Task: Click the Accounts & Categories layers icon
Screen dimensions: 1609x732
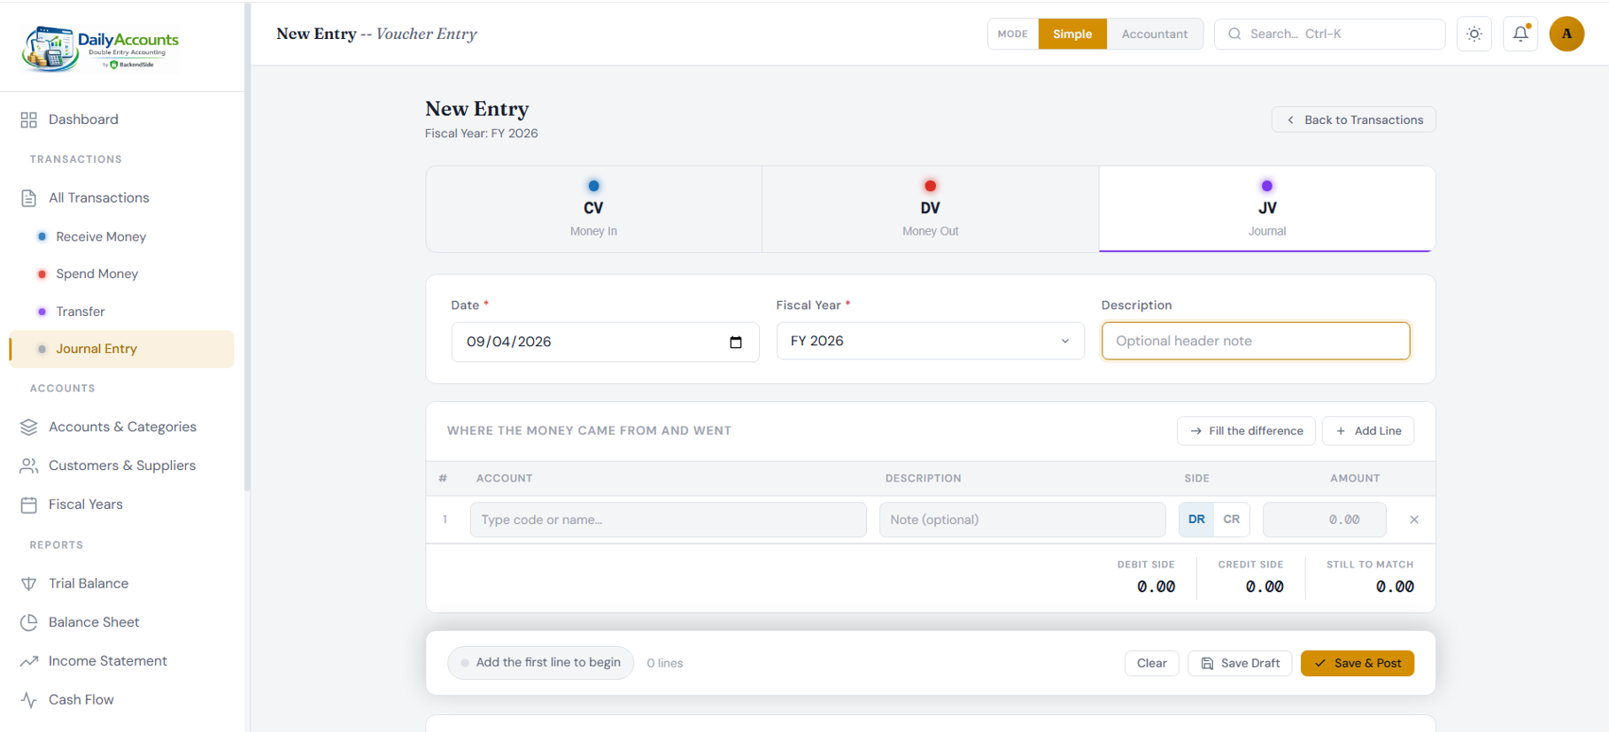Action: (x=28, y=427)
